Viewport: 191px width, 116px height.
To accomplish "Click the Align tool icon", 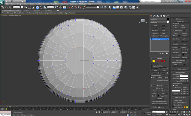I will click(105, 7).
